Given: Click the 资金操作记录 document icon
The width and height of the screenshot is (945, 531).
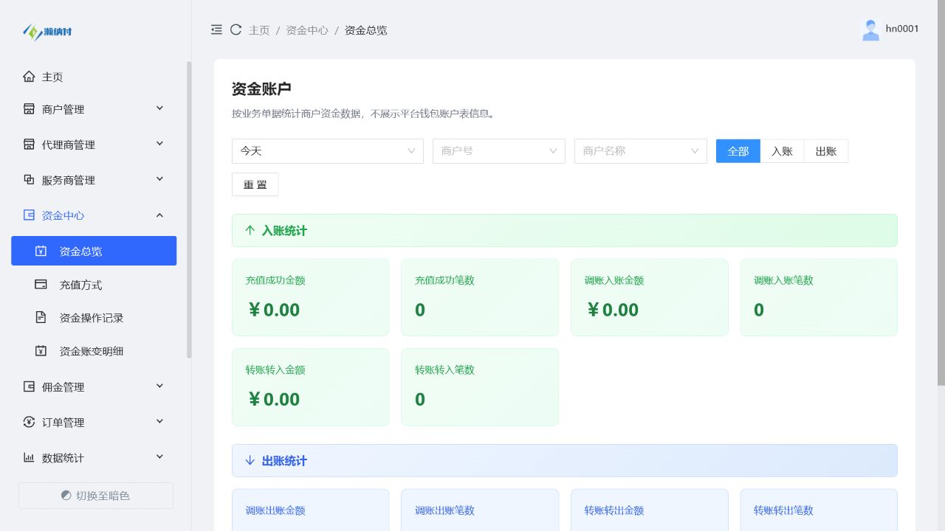Looking at the screenshot, I should (x=41, y=318).
